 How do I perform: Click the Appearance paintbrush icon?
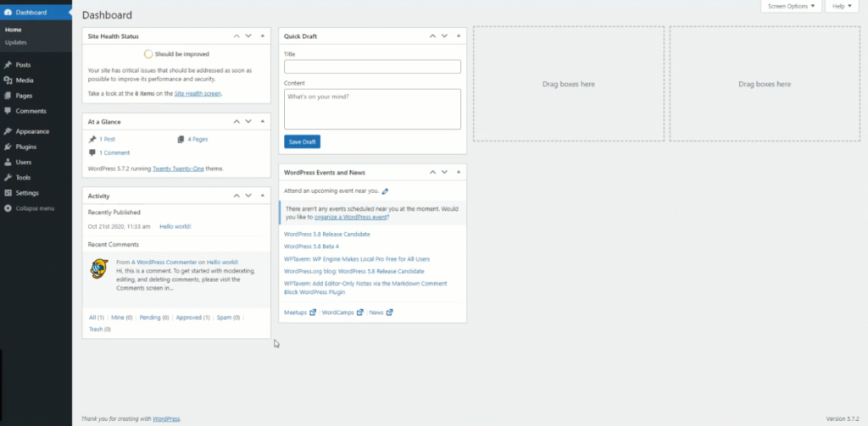(8, 131)
